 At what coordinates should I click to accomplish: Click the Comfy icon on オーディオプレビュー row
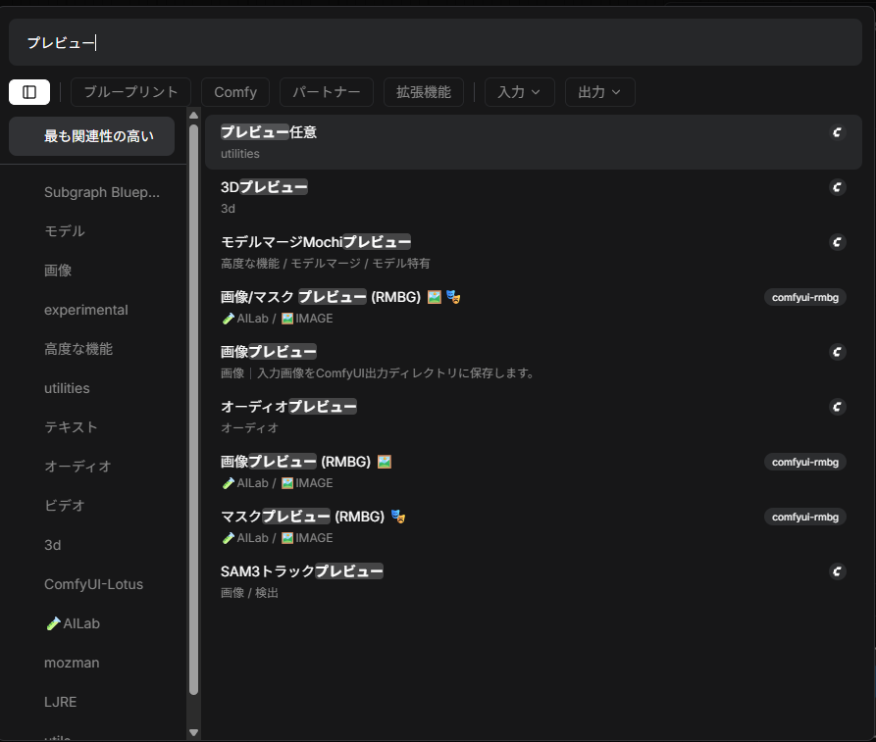coord(837,407)
